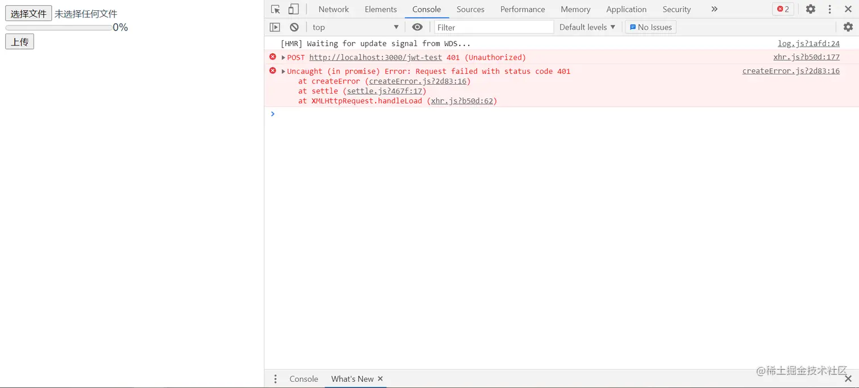The image size is (859, 388).
Task: Open the Application tab
Action: tap(626, 9)
